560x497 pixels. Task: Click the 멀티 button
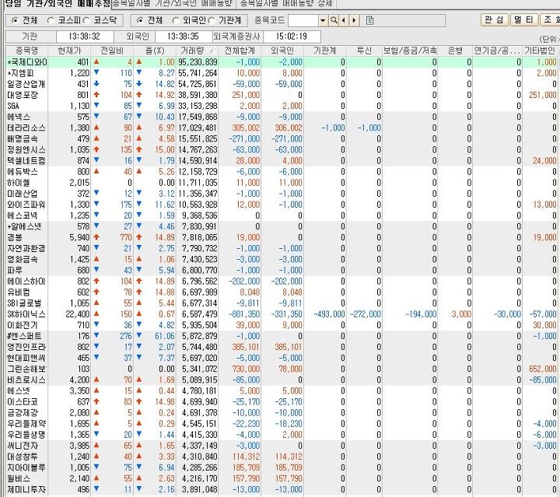click(523, 19)
